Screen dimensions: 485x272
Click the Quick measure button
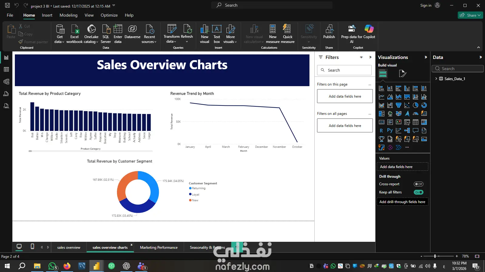[x=288, y=34]
